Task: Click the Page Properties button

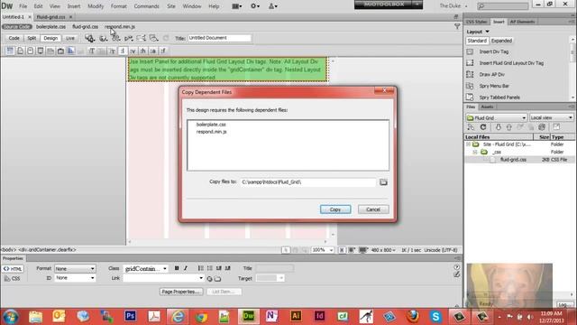Action: coord(181,292)
